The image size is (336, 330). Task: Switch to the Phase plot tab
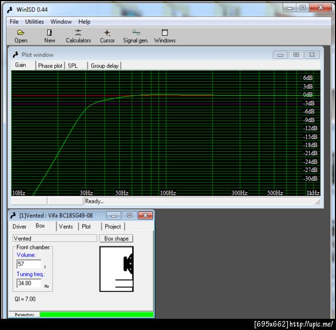[50, 66]
